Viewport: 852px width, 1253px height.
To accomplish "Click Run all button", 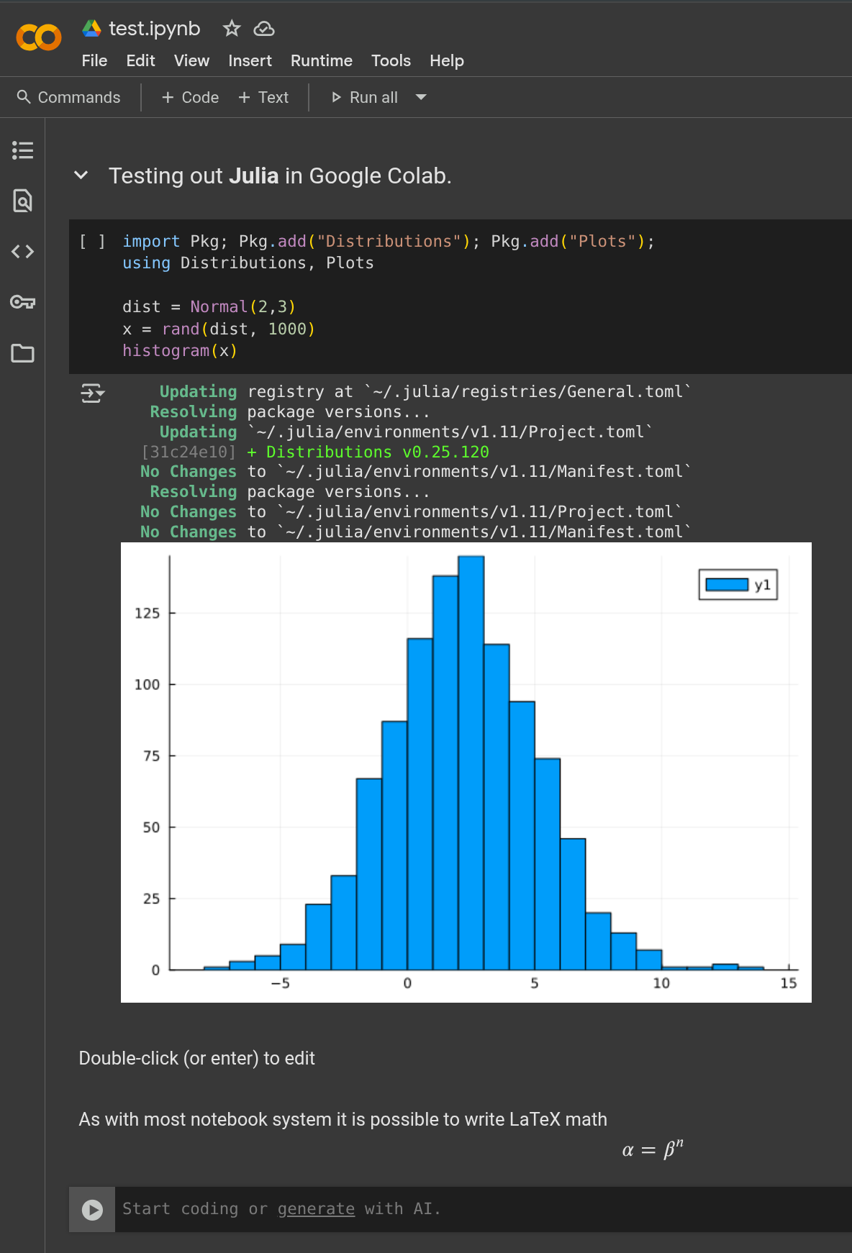I will 365,97.
